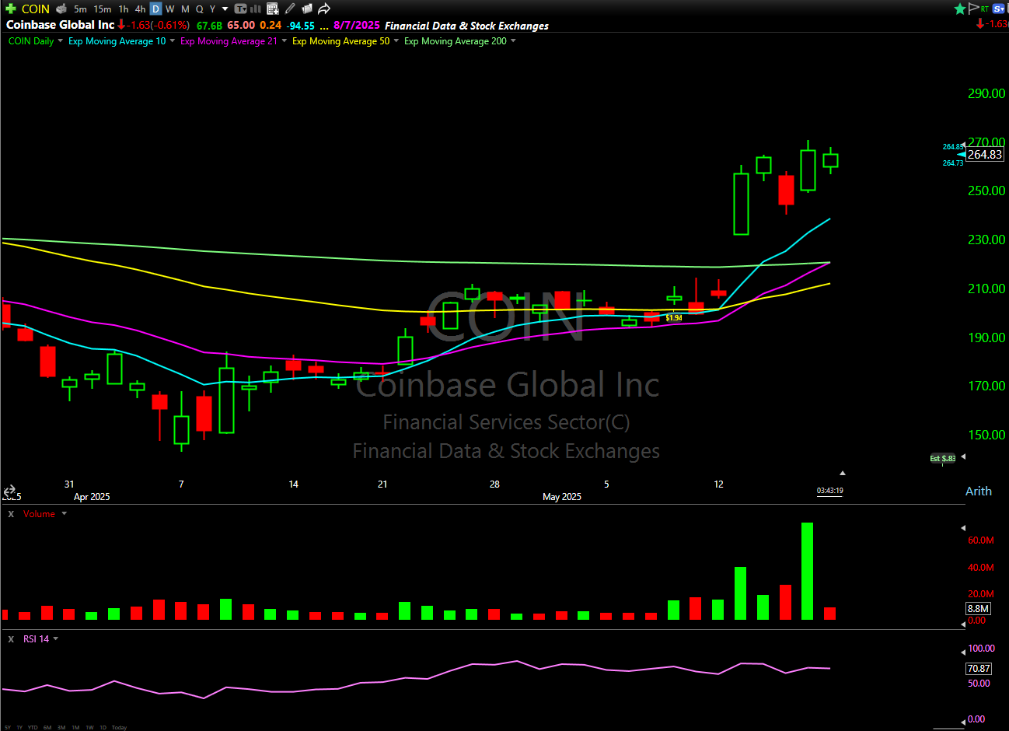Viewport: 1009px width, 731px height.
Task: Click the COIN ticker symbol label
Action: coord(36,9)
